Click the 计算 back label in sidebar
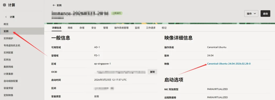Viewport: 275px width, 100px height. click(x=12, y=17)
